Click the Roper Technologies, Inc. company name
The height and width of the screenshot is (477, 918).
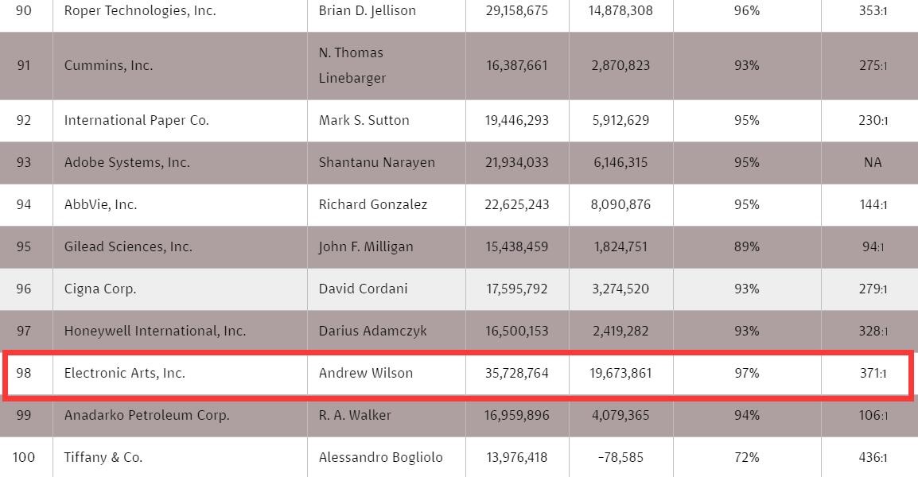[x=139, y=11]
